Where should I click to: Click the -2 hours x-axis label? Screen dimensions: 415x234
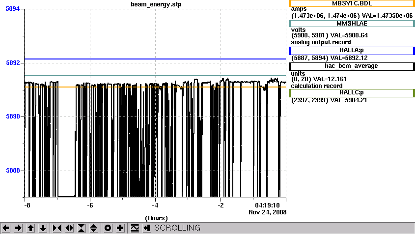coord(221,205)
